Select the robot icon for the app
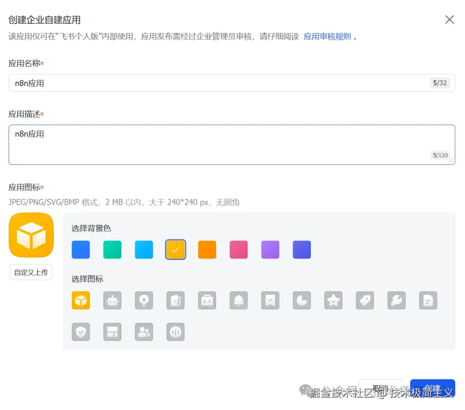The width and height of the screenshot is (465, 410). click(112, 300)
